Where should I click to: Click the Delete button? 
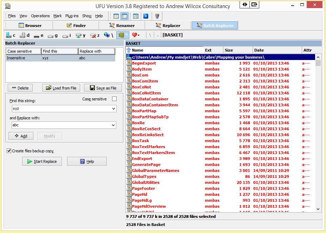20,88
